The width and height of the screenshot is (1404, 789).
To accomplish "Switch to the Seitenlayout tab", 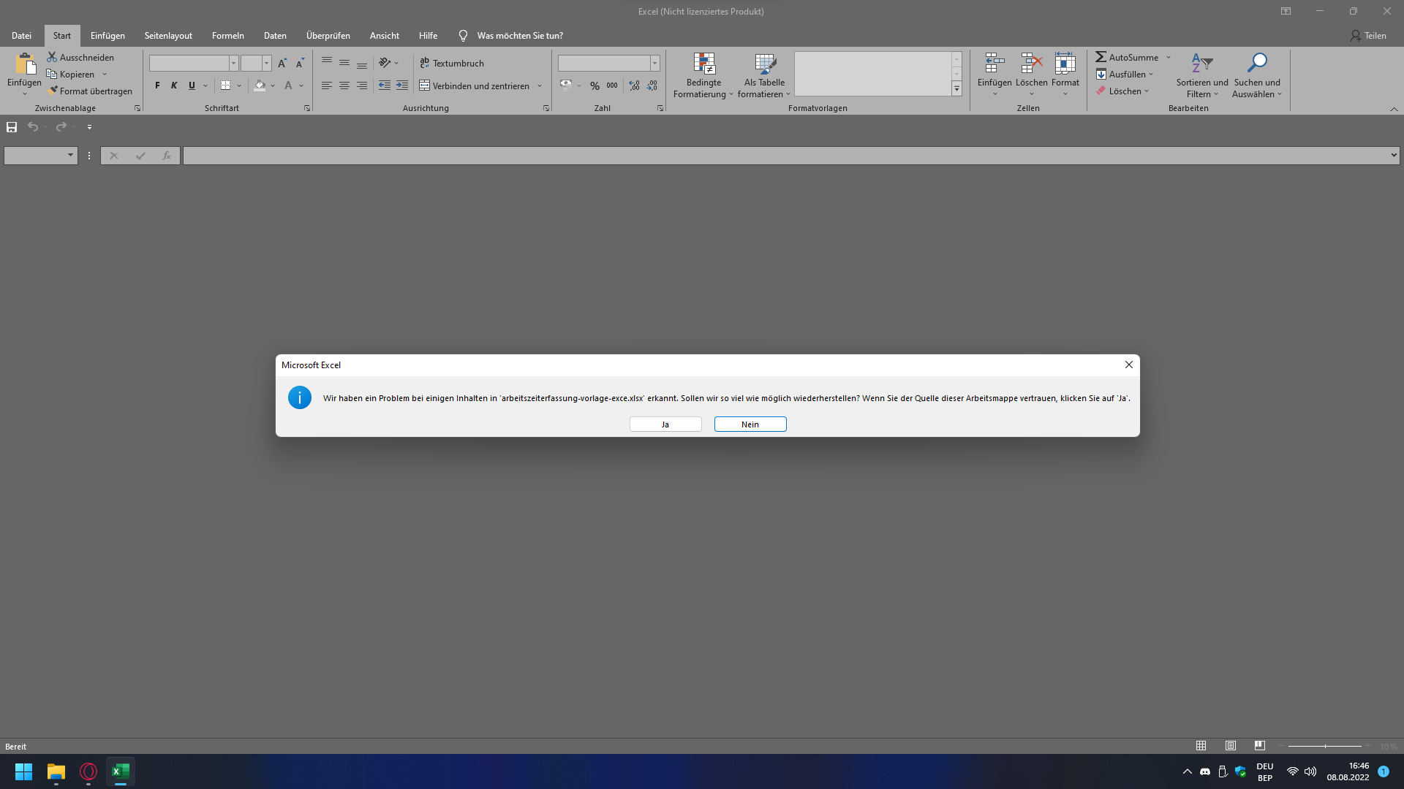I will pyautogui.click(x=168, y=35).
